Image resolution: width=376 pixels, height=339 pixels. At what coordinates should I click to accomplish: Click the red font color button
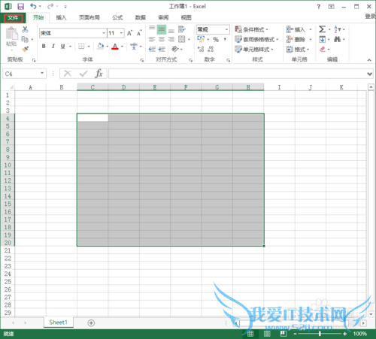tap(115, 46)
